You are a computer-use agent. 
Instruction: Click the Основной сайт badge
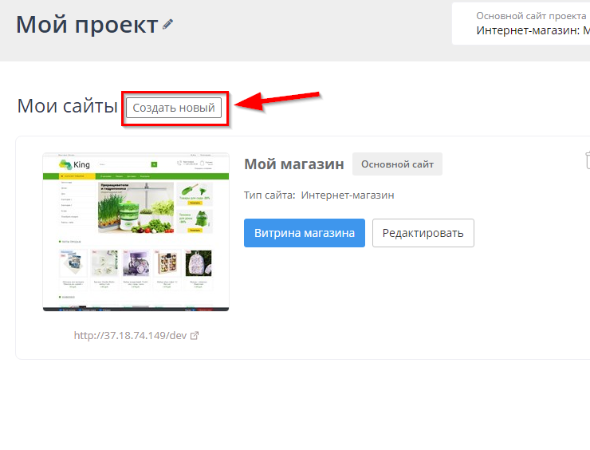coord(397,164)
